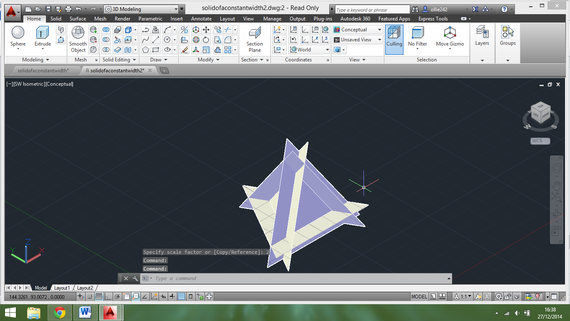Choose the Spline draw tool
Screen dimensions: 570x321
click(146, 40)
